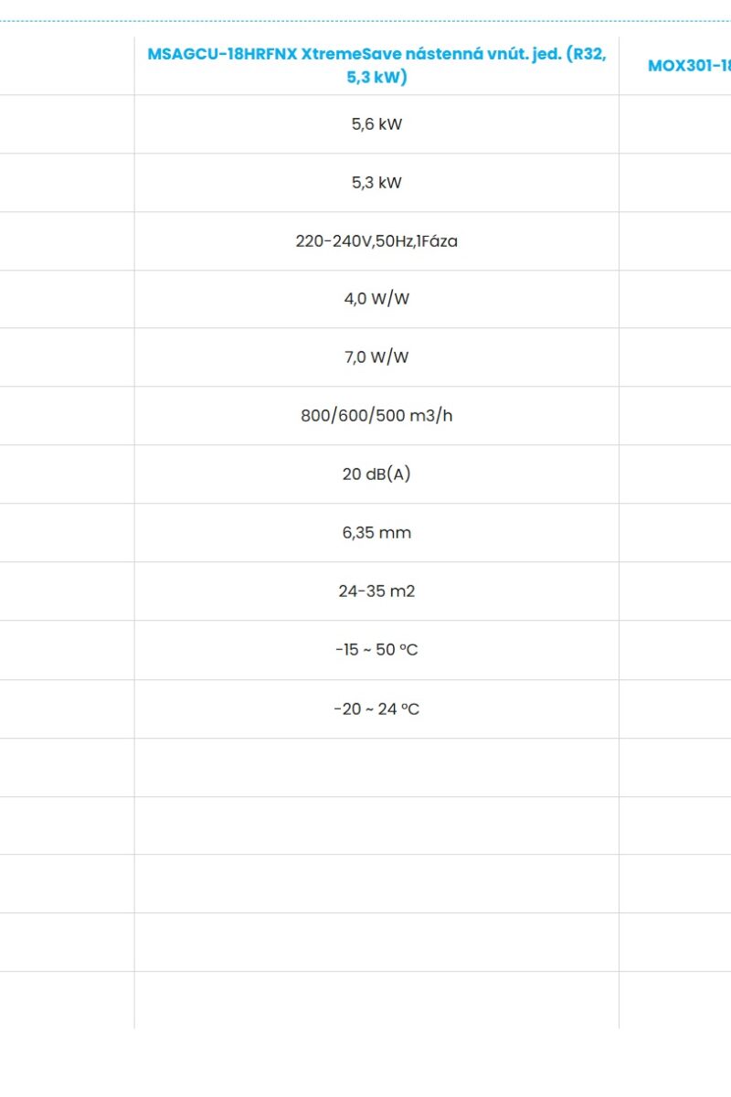Click the 6,35 mm value cell
Image resolution: width=731 pixels, height=1097 pixels.
coord(376,533)
